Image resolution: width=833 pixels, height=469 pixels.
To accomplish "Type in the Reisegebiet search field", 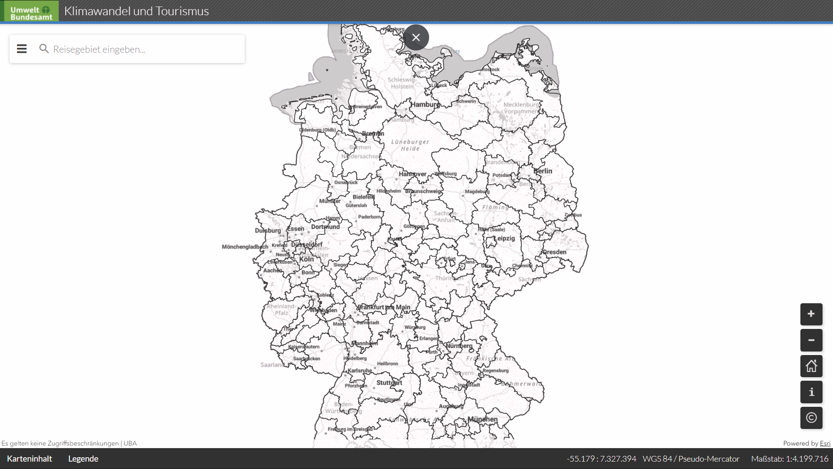I will pyautogui.click(x=143, y=49).
